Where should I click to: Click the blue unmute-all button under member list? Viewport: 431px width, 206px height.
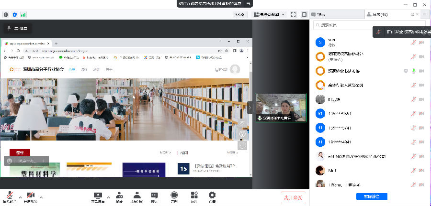click(372, 196)
